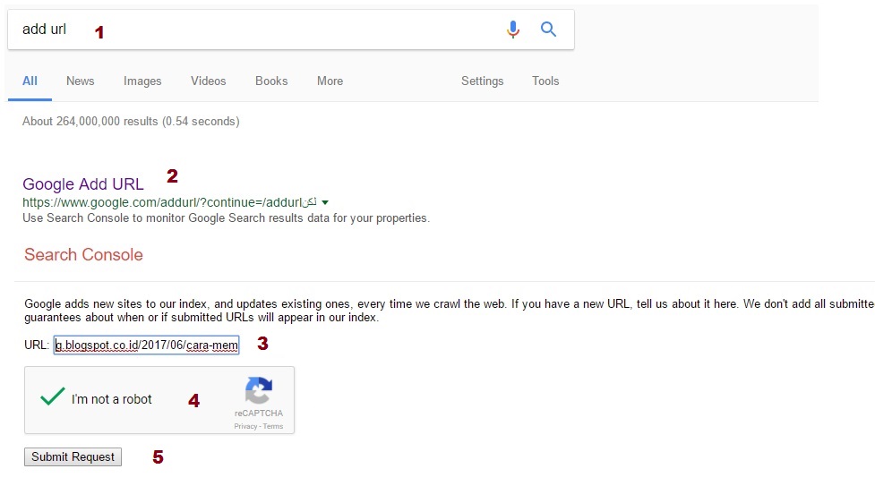875x486 pixels.
Task: Click the 'Use Search Console to monitor' snippet
Action: (x=226, y=218)
